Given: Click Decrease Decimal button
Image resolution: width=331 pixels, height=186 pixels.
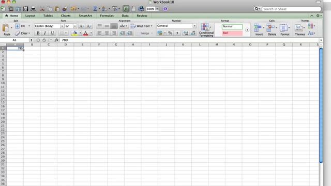Looking at the screenshot, I should coord(193,33).
